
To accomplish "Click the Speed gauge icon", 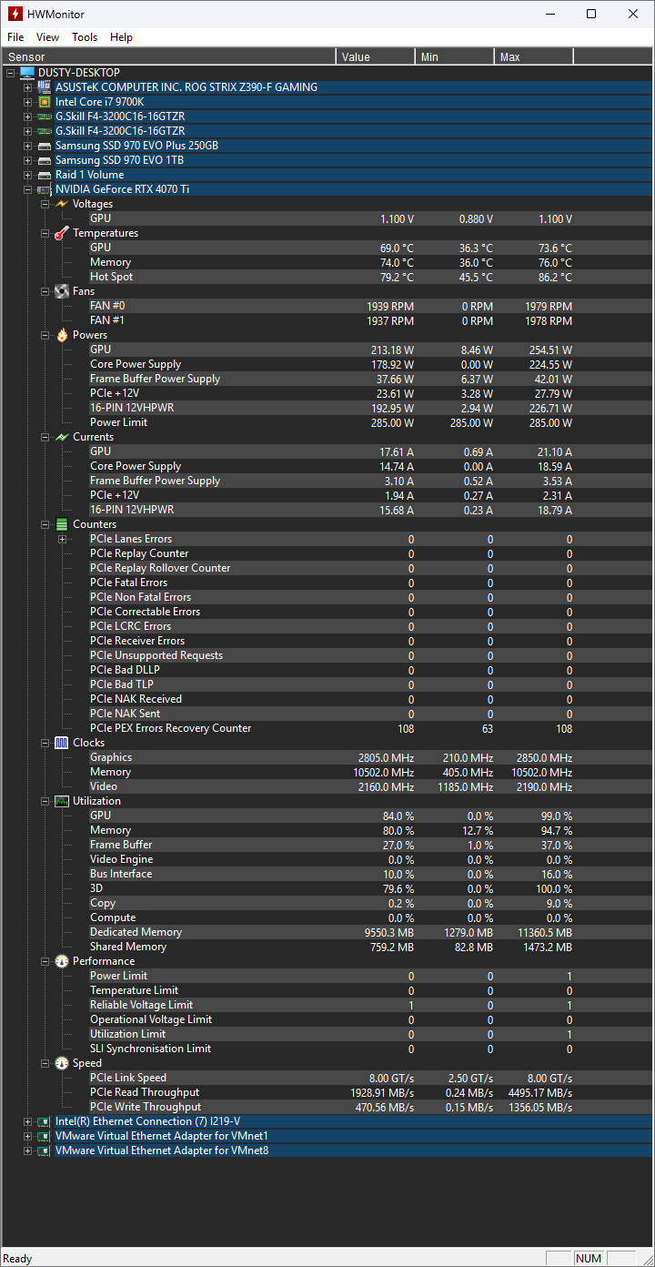I will (x=62, y=1063).
